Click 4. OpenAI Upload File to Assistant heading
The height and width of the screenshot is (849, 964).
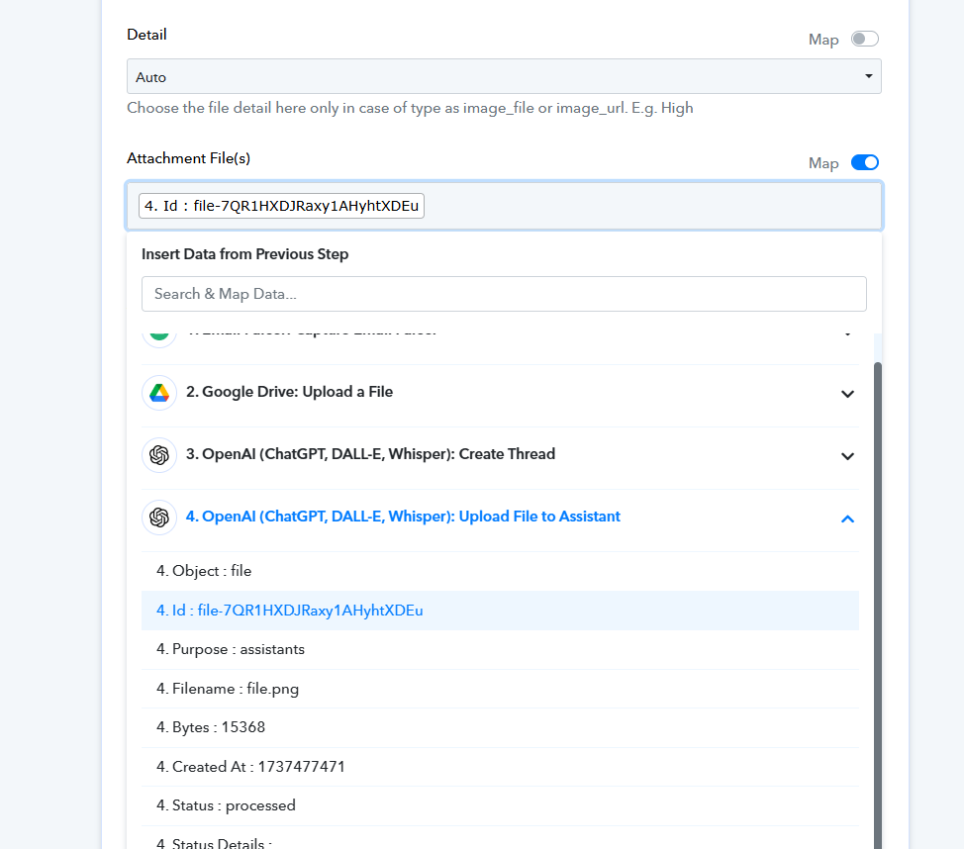pos(403,517)
